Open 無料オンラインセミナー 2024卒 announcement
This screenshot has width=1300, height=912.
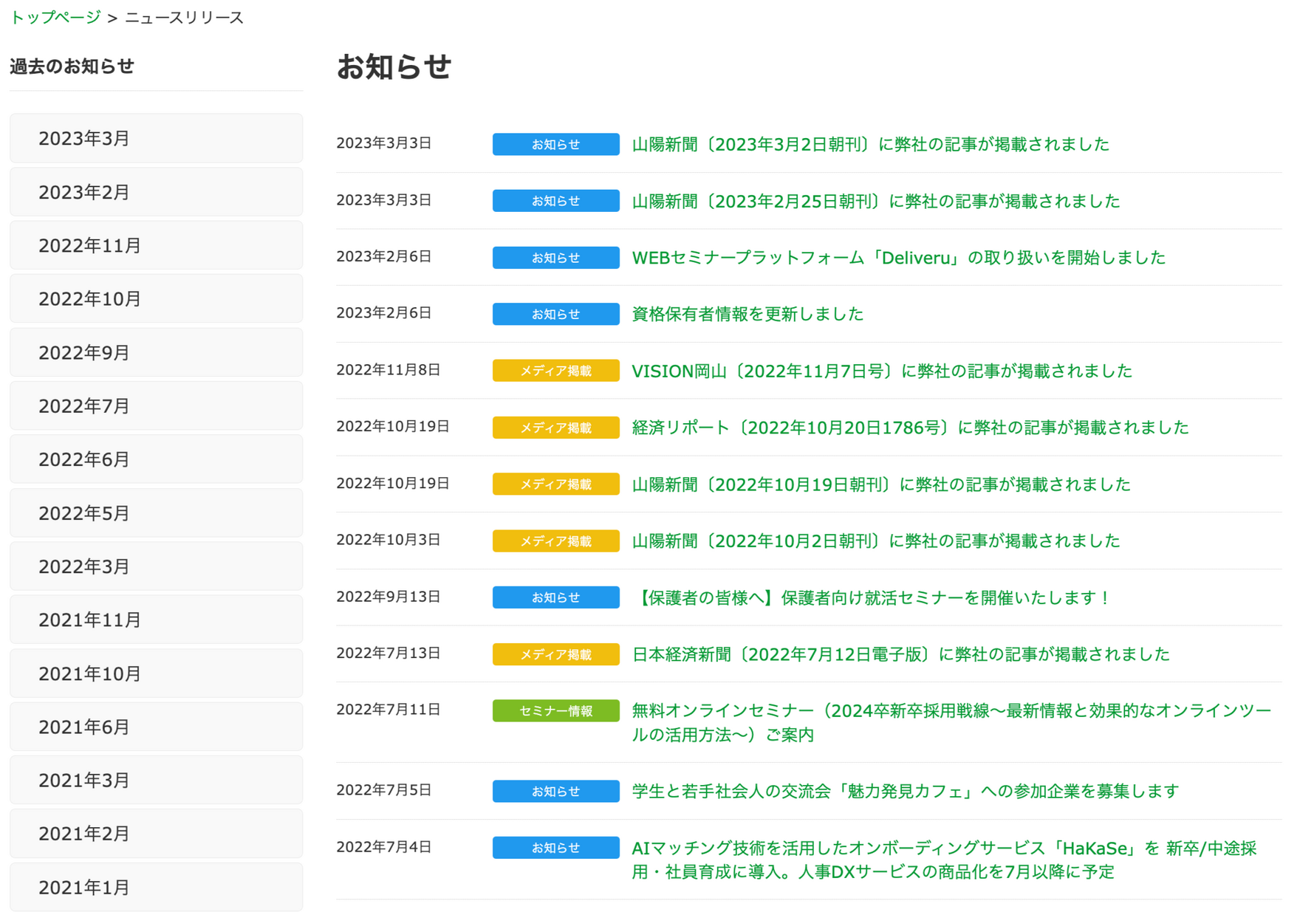pos(951,710)
